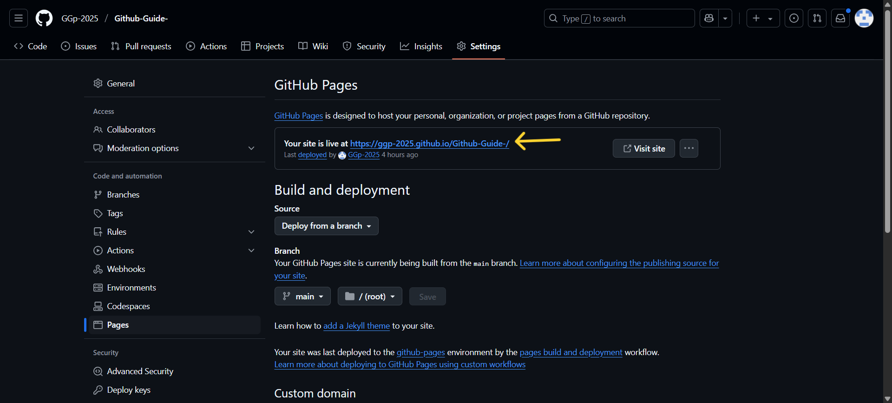This screenshot has height=403, width=892.
Task: Click the deployed link
Action: pyautogui.click(x=312, y=155)
